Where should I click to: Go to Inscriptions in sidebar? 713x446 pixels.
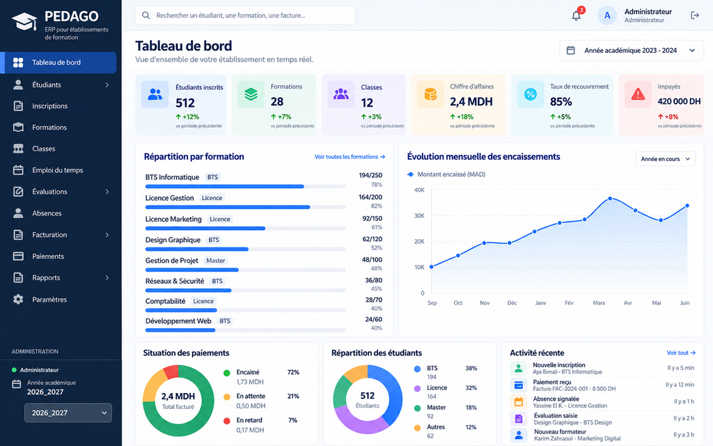point(58,106)
